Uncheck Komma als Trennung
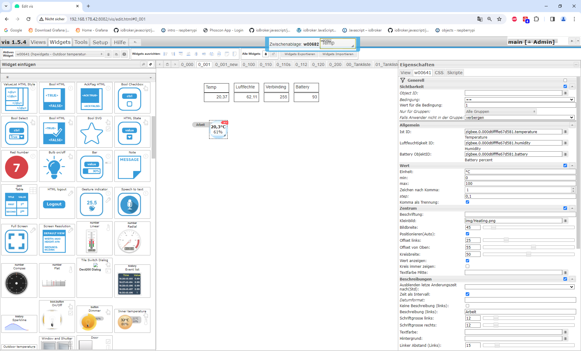This screenshot has height=351, width=581. (468, 202)
